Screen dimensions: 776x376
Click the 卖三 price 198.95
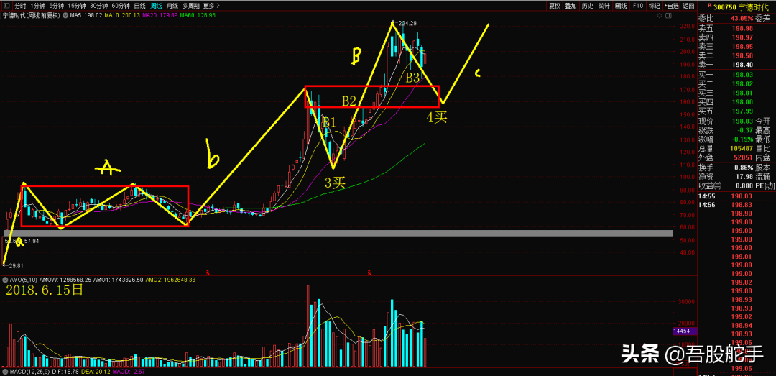point(742,46)
